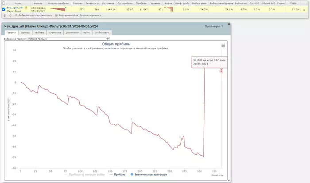Click the Визуализируйте button

[x=66, y=15]
